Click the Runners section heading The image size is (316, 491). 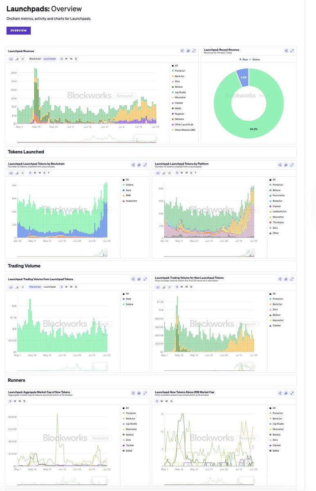click(x=16, y=380)
